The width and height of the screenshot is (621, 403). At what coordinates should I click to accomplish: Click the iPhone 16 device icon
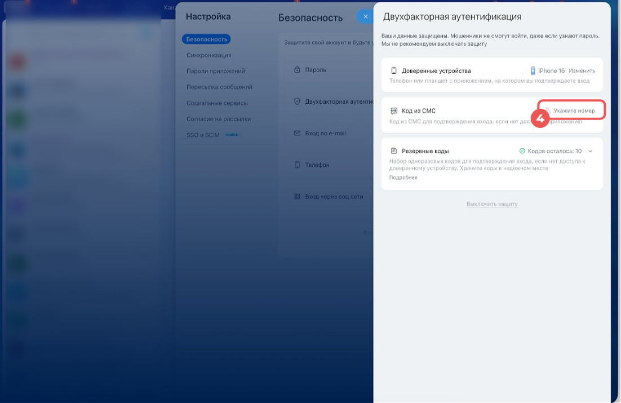coord(533,71)
